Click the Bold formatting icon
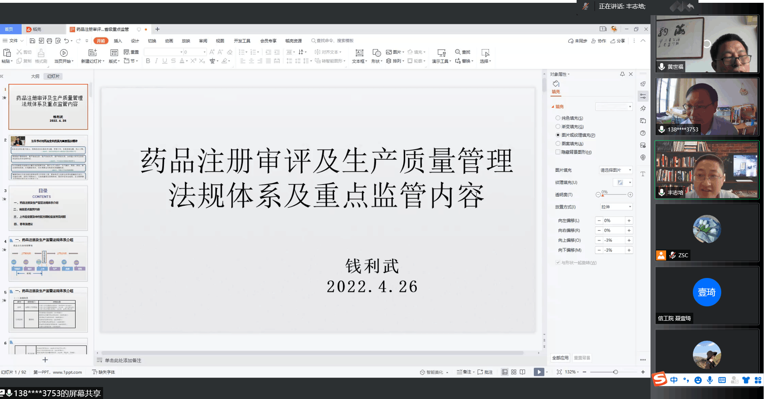764x399 pixels. point(148,61)
